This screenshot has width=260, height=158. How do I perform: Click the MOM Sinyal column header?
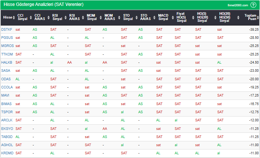click(x=91, y=17)
